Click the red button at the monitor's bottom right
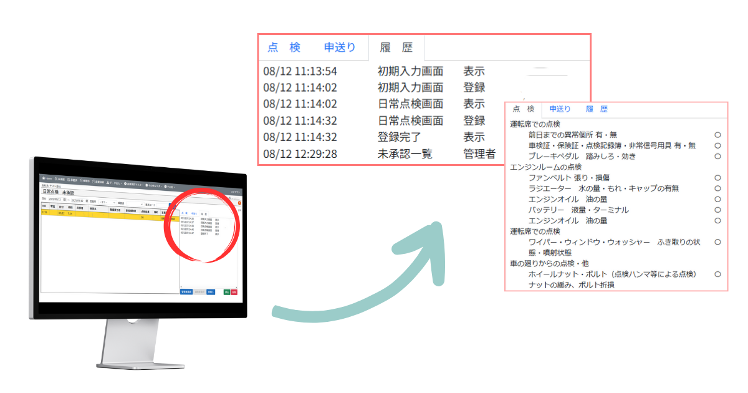The width and height of the screenshot is (748, 393). 234,292
